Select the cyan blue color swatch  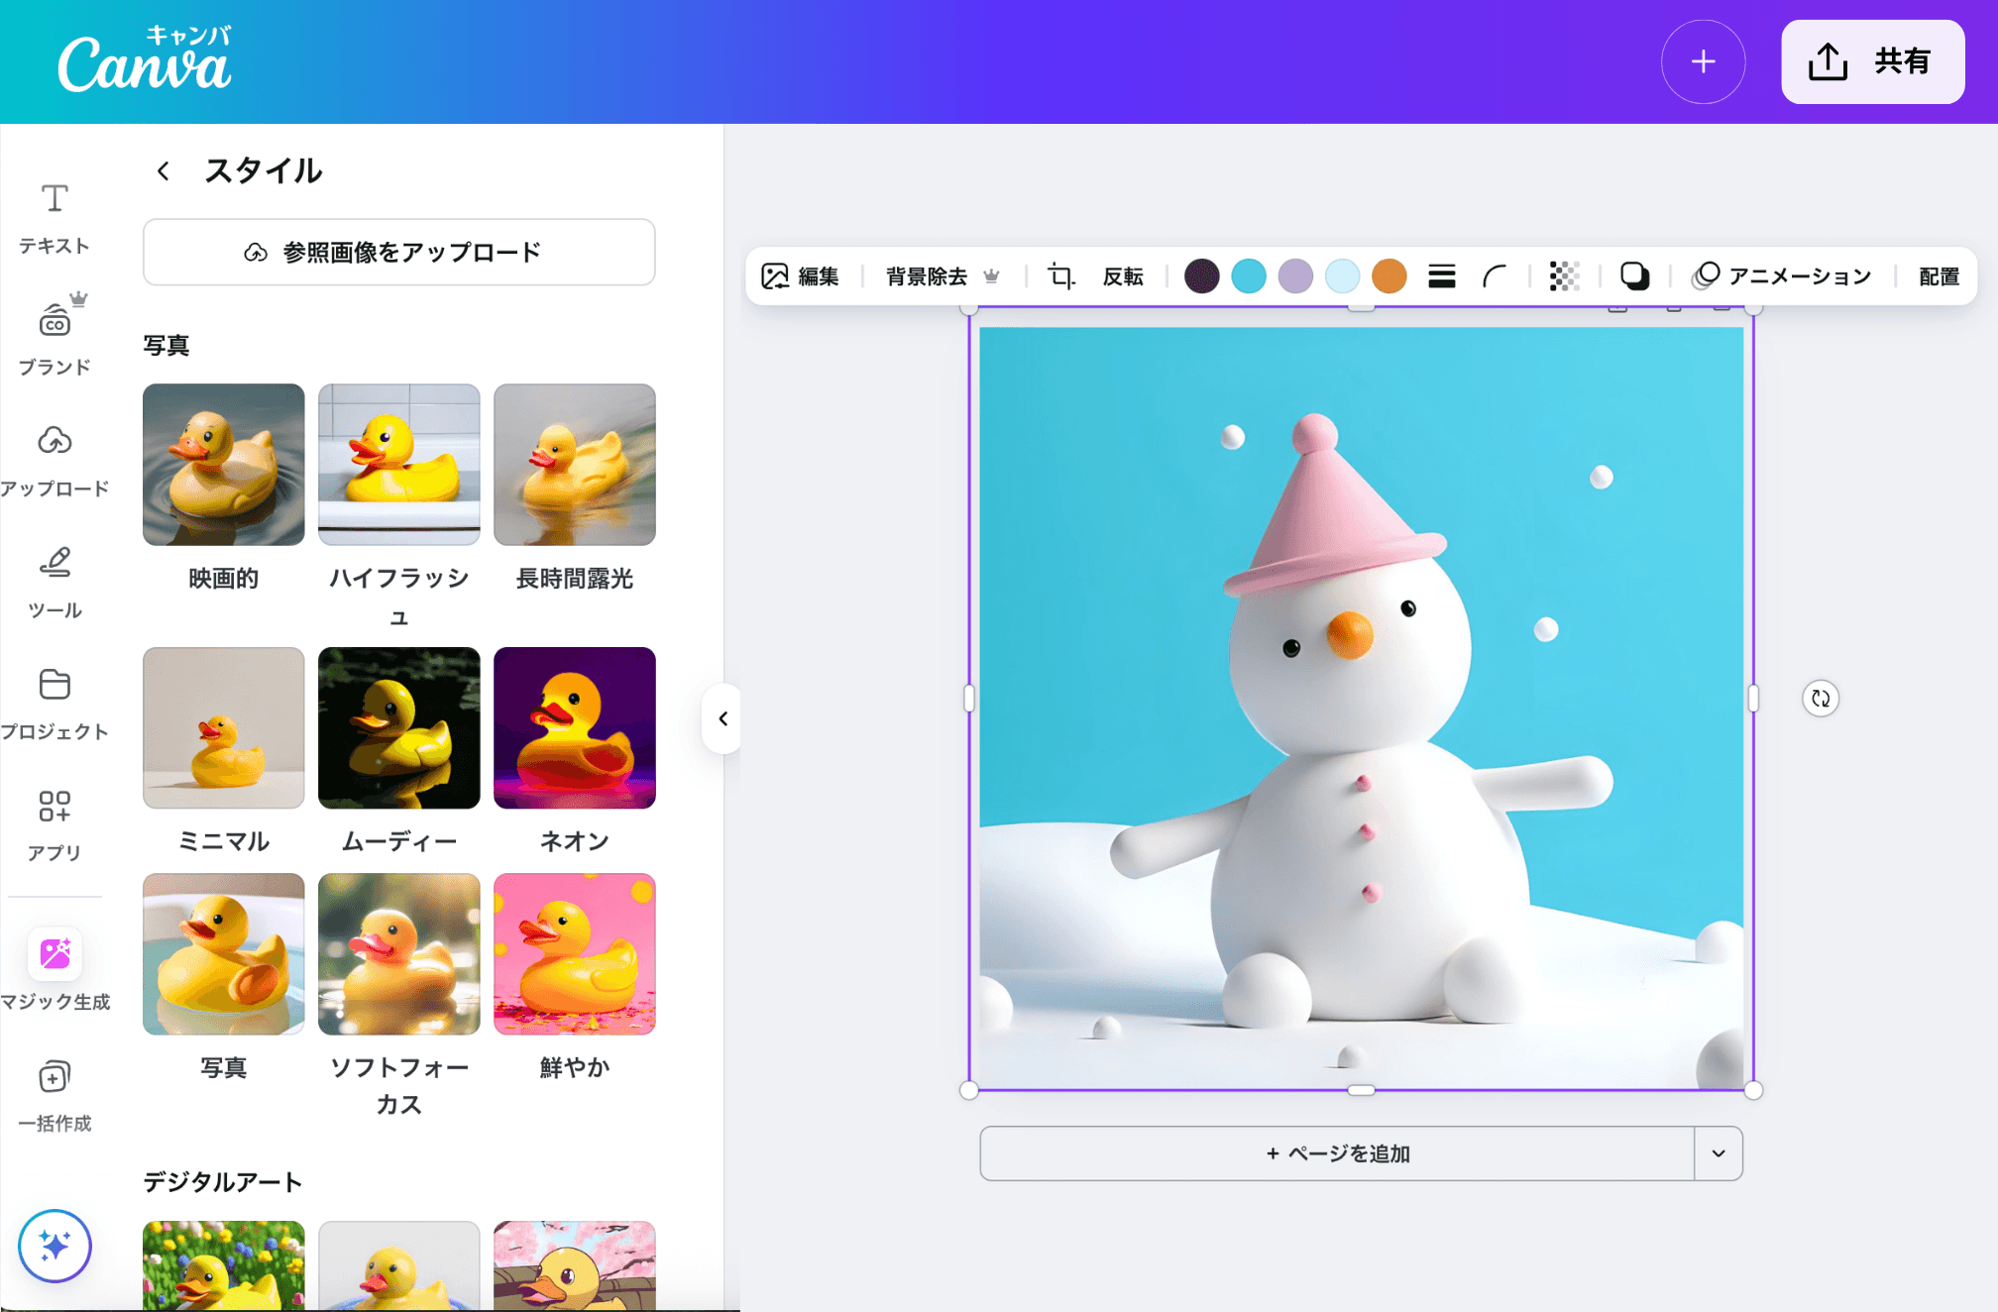(1249, 275)
